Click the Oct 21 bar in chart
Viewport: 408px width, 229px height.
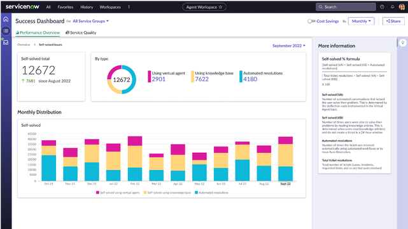[48, 160]
